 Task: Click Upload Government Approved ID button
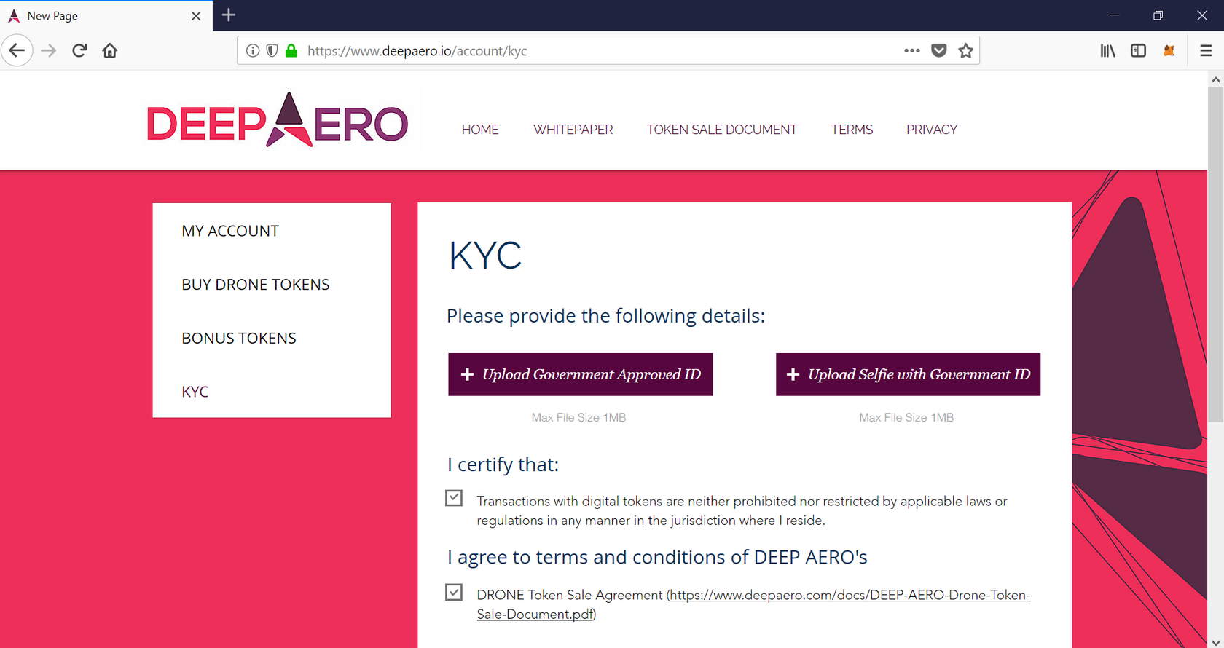pos(581,375)
